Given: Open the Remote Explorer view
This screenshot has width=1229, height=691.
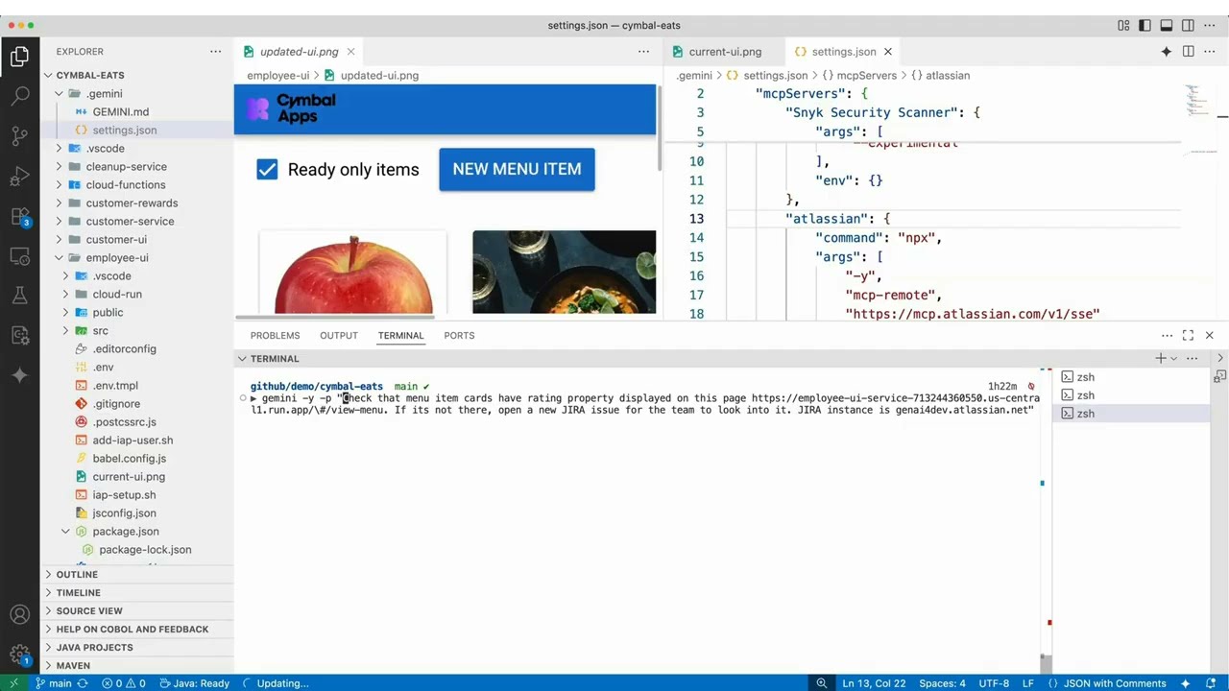Looking at the screenshot, I should [19, 256].
